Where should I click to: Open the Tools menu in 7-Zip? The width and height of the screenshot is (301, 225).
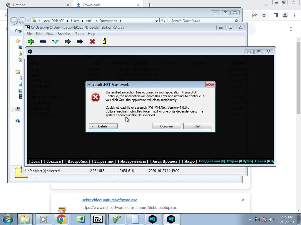point(79,34)
